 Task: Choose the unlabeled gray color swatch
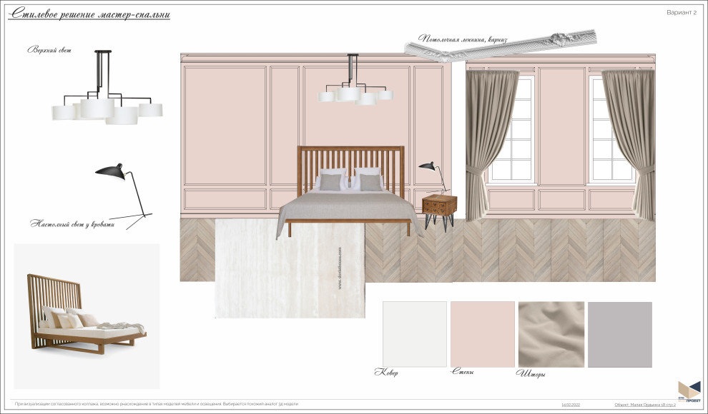coord(619,334)
